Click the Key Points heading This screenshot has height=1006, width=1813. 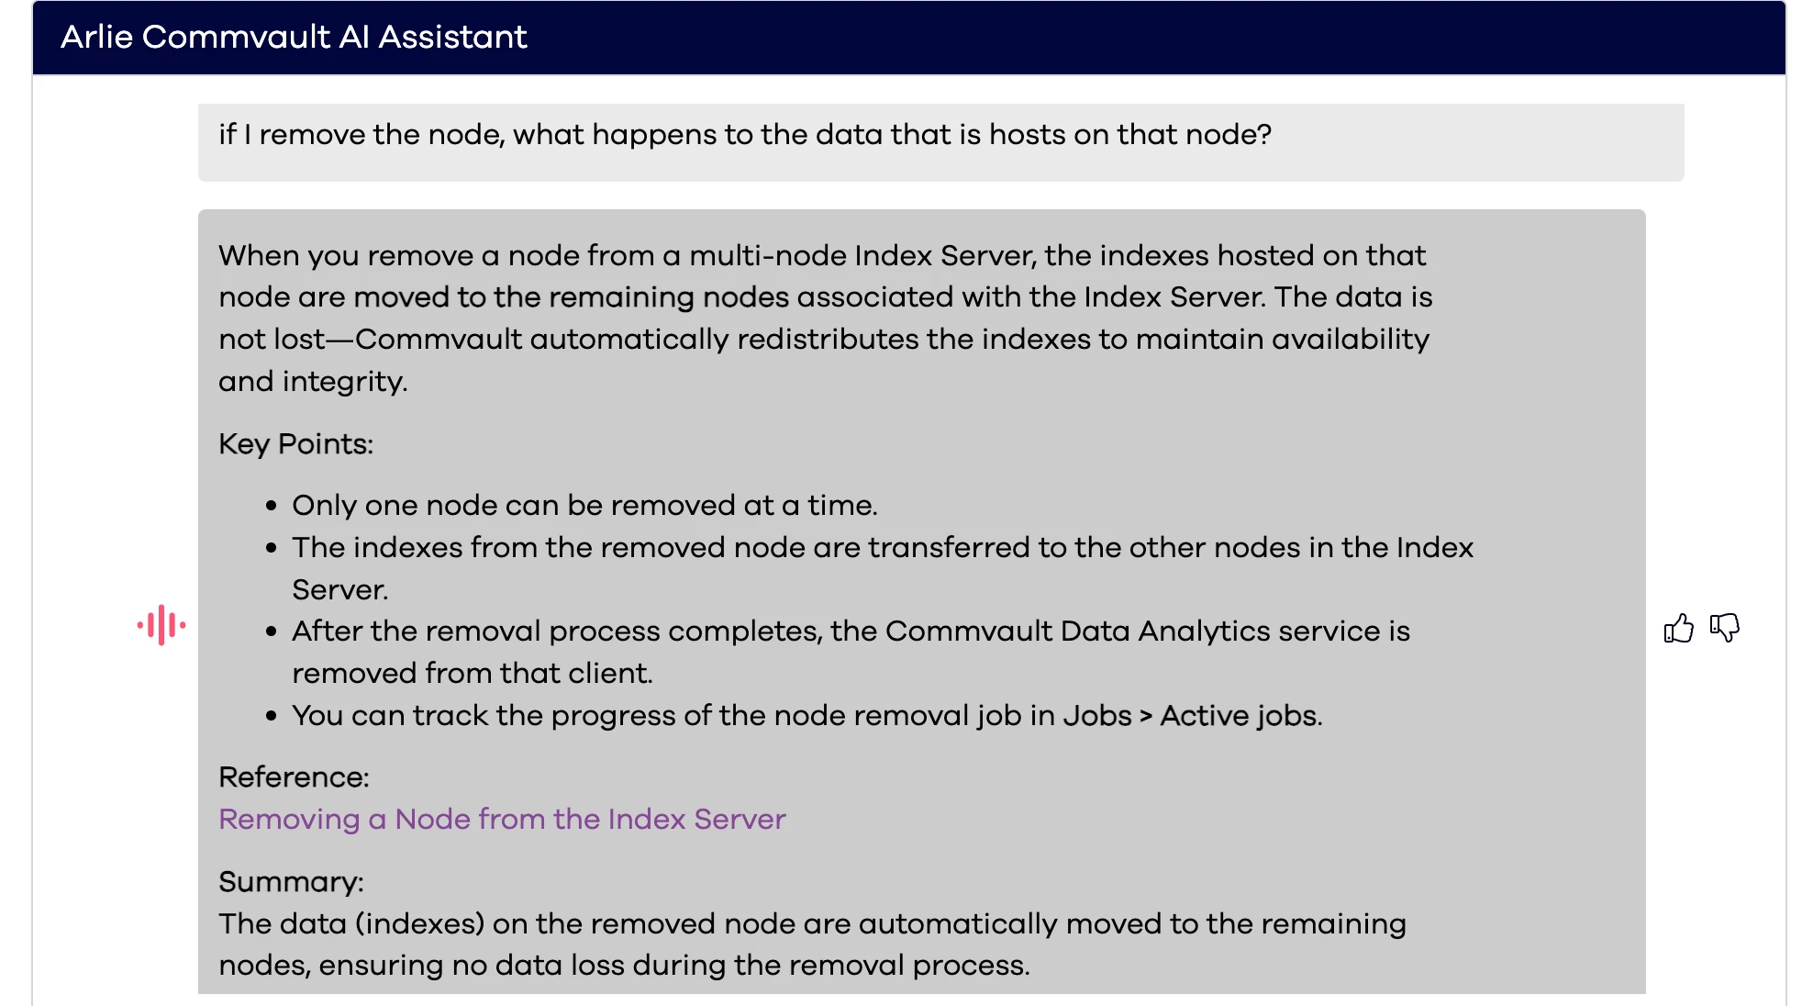click(x=295, y=444)
